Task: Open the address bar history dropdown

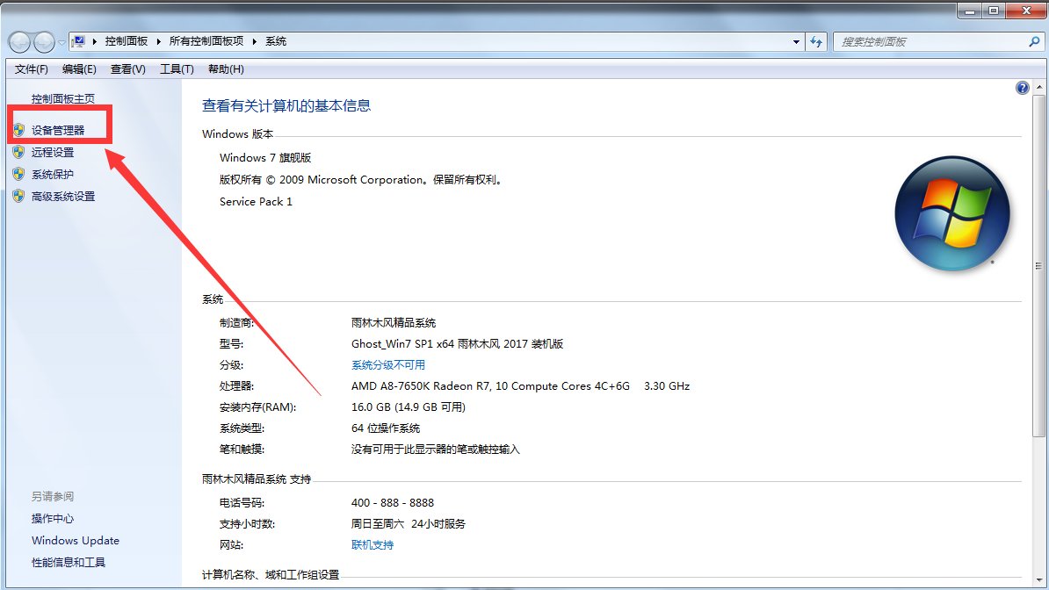Action: tap(796, 40)
